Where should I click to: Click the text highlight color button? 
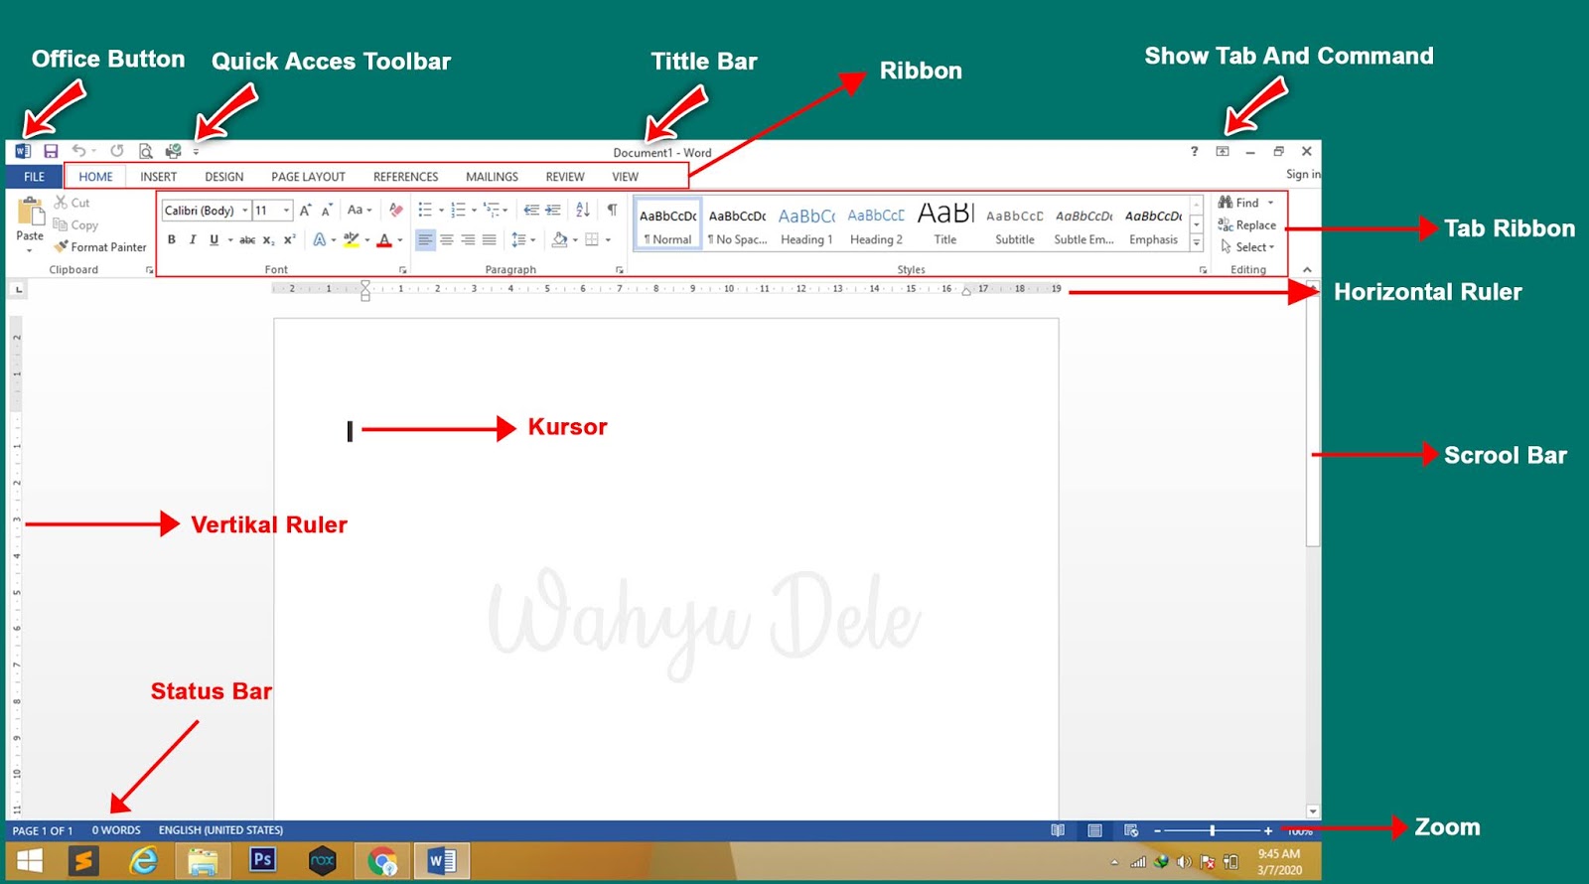pyautogui.click(x=351, y=239)
